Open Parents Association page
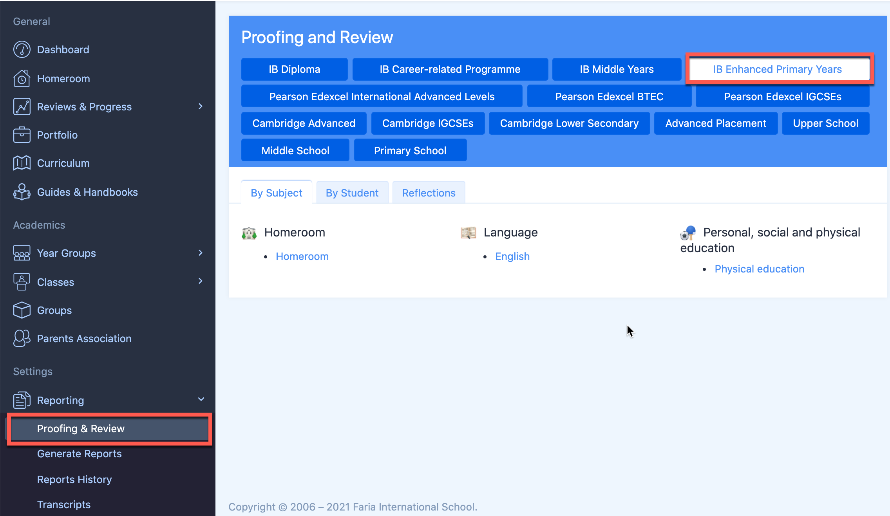This screenshot has height=516, width=890. click(x=84, y=339)
